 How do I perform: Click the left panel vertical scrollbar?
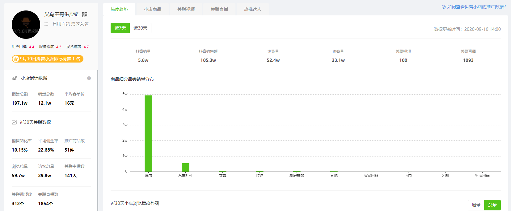click(98, 140)
